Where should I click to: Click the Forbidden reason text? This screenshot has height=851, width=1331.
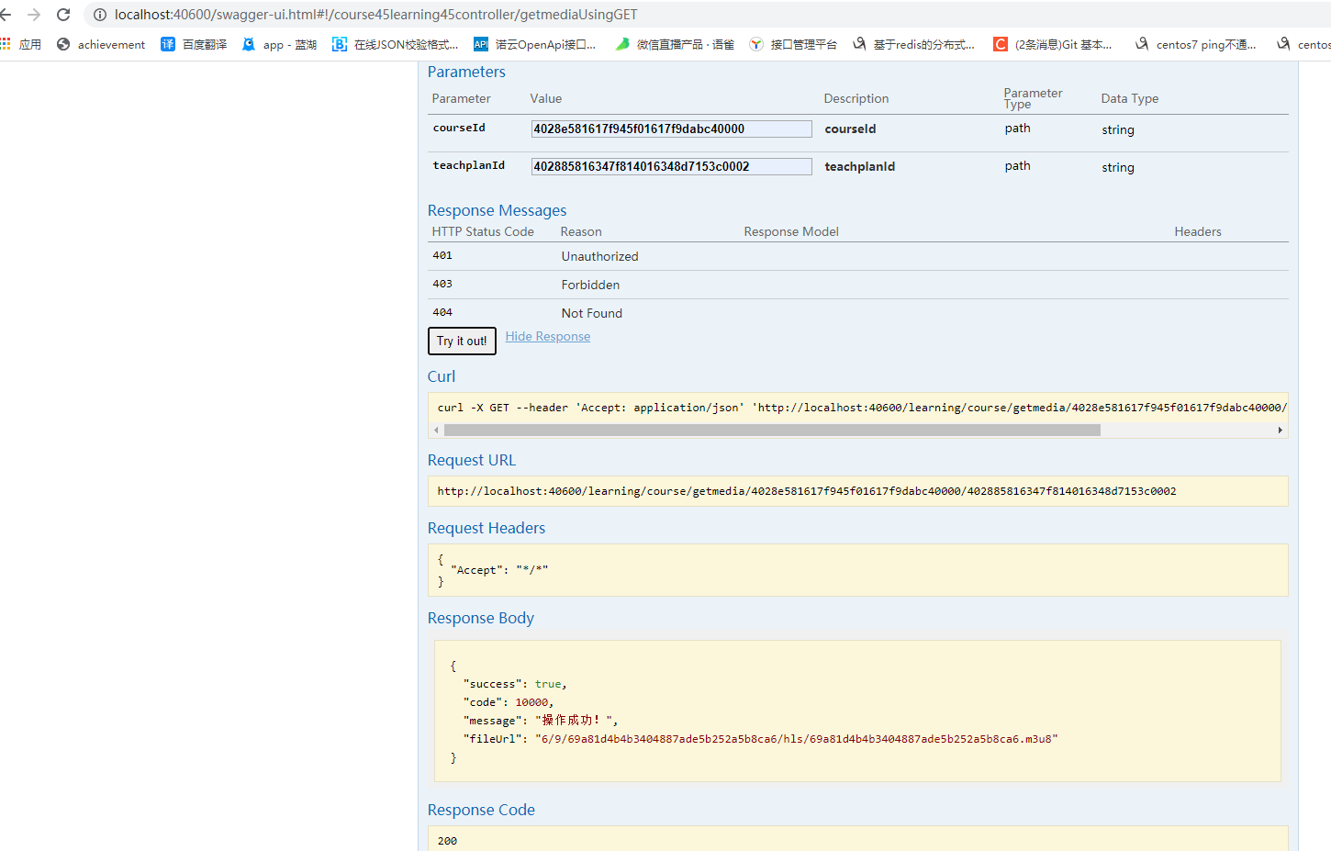point(590,286)
